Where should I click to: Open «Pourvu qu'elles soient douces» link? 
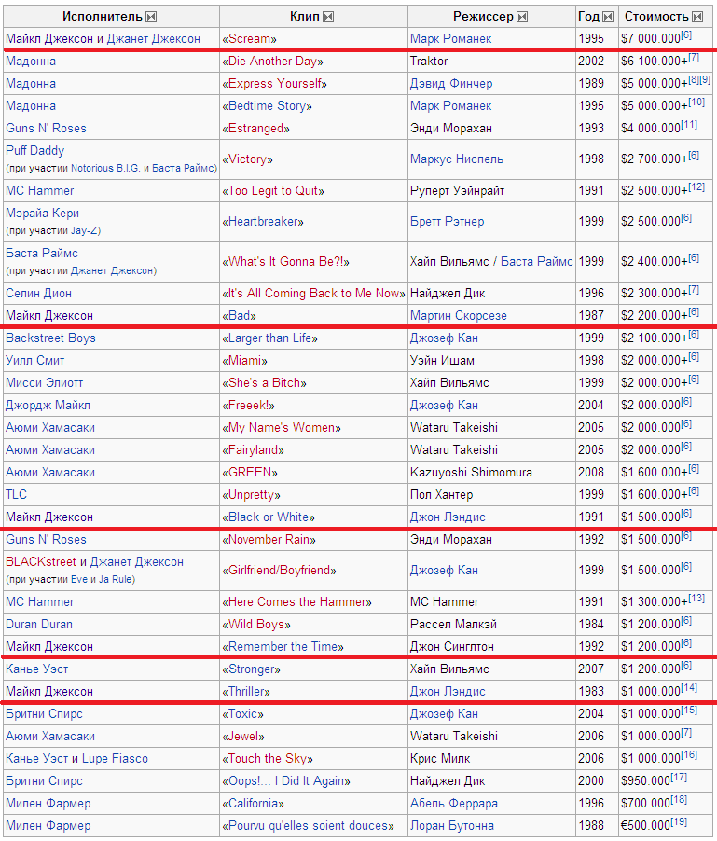click(x=309, y=826)
